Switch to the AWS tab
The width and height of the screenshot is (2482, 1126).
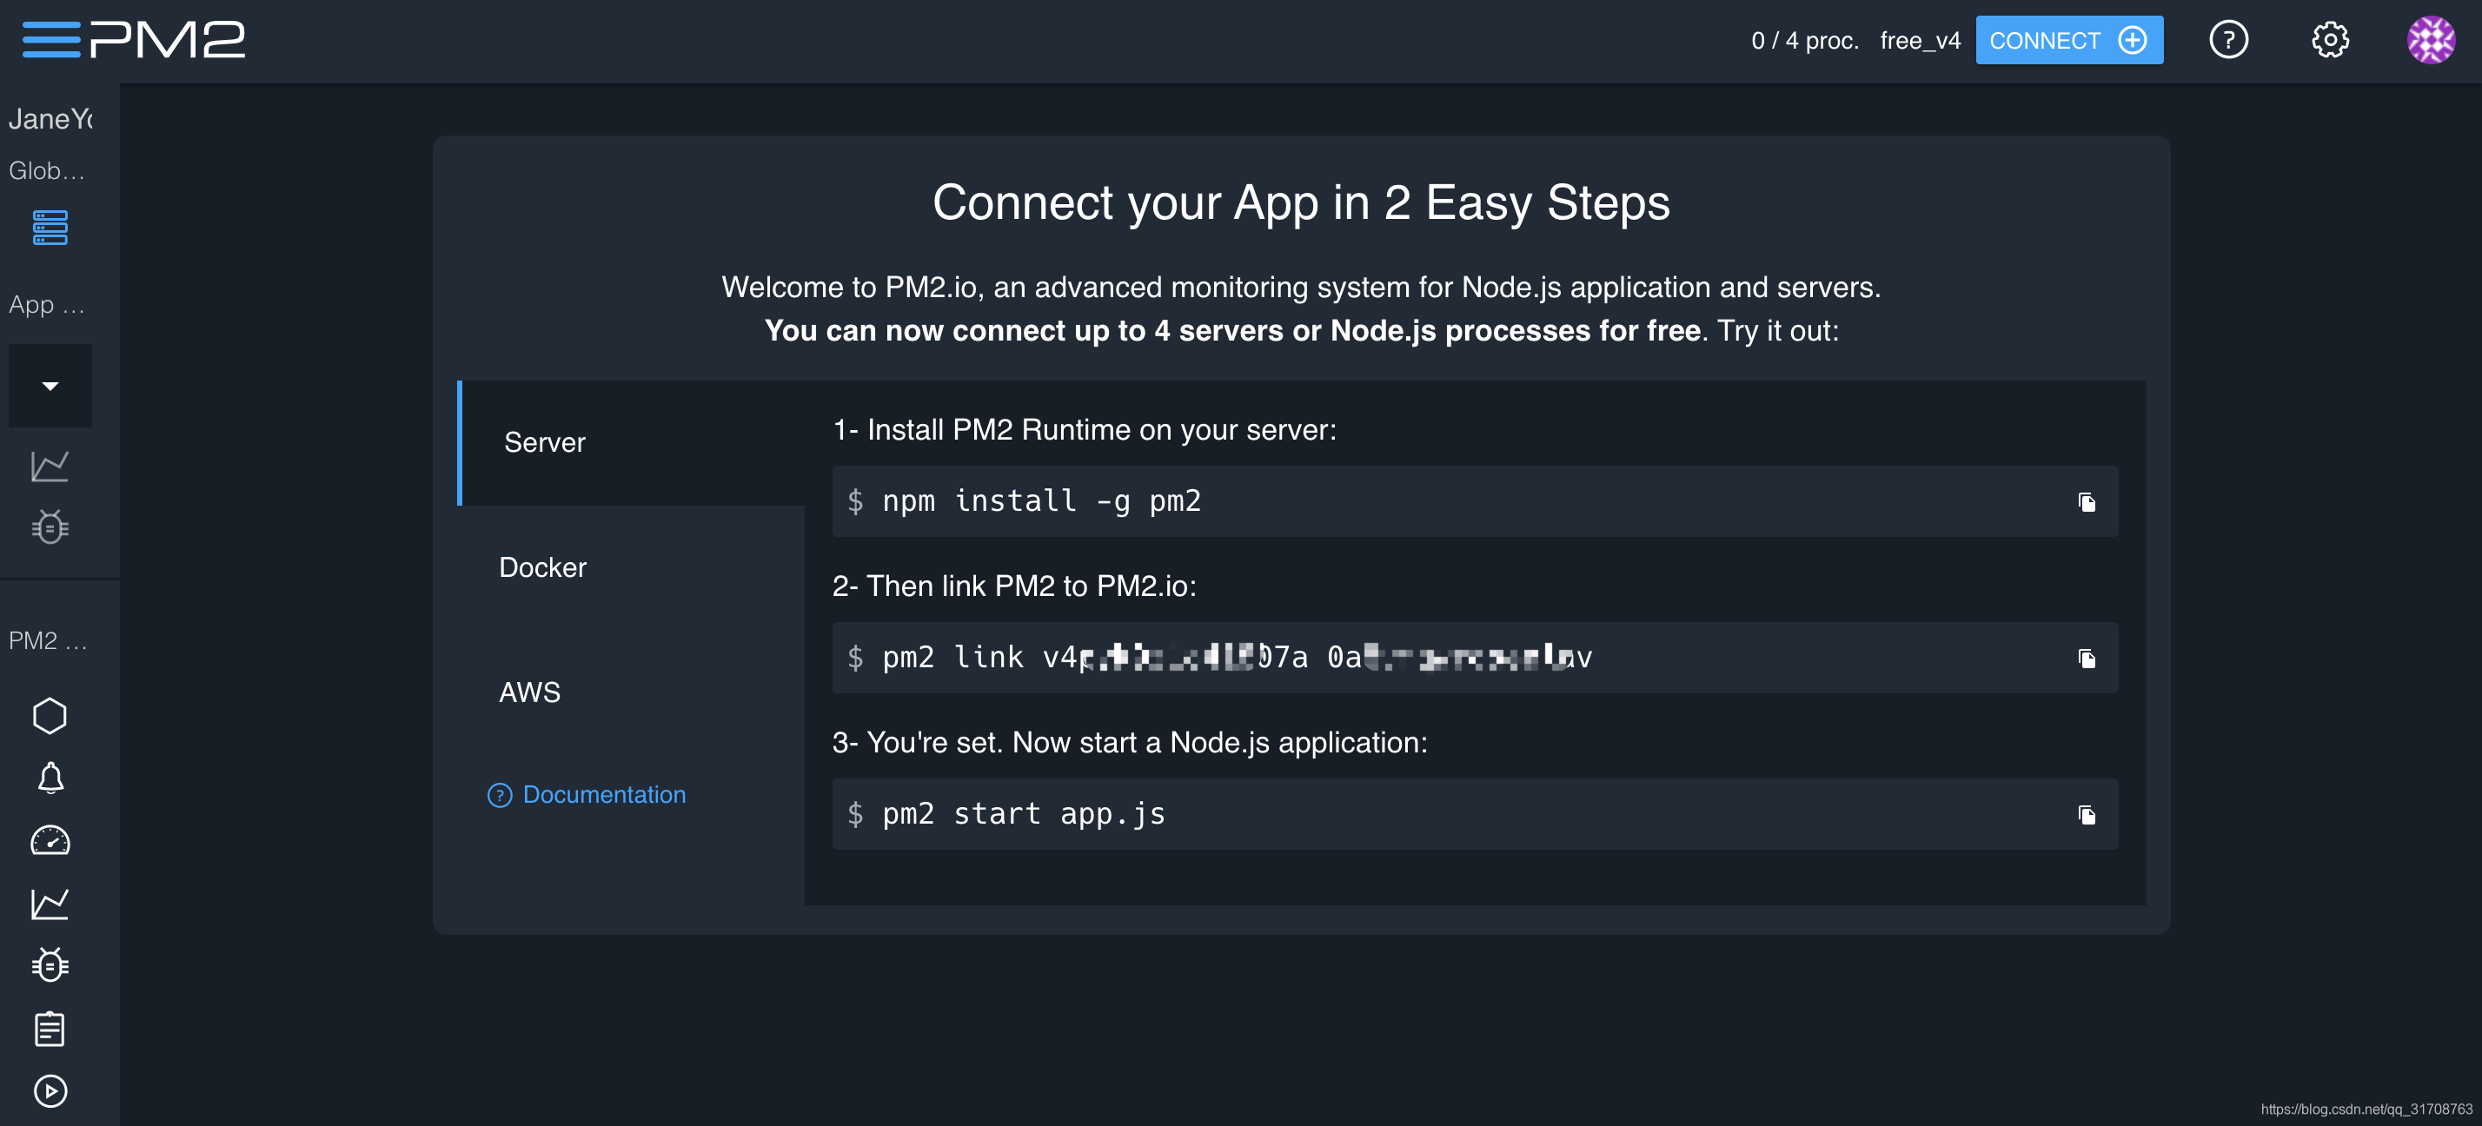click(x=530, y=692)
